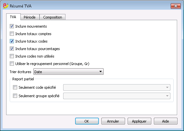The image size is (184, 131).
Task: Enable Inclure totaux comptes option
Action: point(12,34)
